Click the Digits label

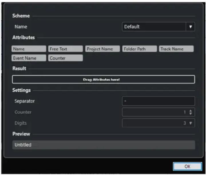[21, 123]
